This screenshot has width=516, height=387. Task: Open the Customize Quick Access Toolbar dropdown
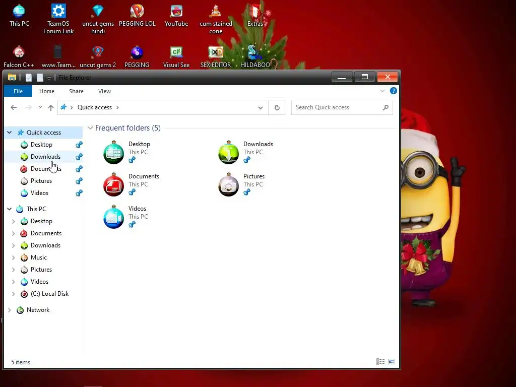[49, 78]
